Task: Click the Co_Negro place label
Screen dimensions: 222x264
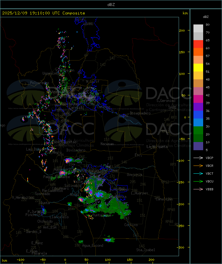Action: pyautogui.click(x=54, y=152)
